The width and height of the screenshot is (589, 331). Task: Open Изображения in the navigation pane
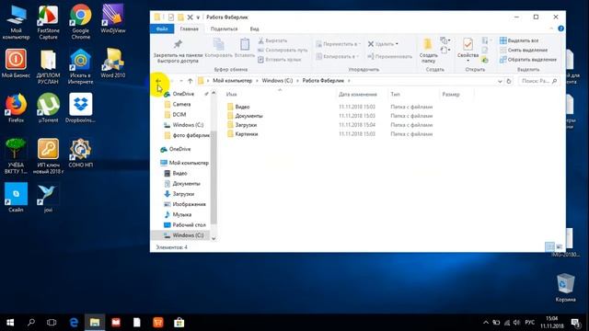pos(189,204)
